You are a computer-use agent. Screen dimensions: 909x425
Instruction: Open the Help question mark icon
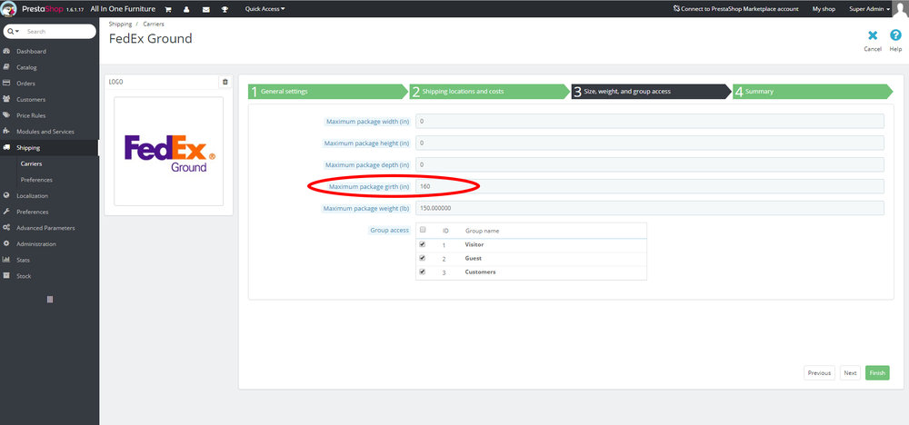895,35
